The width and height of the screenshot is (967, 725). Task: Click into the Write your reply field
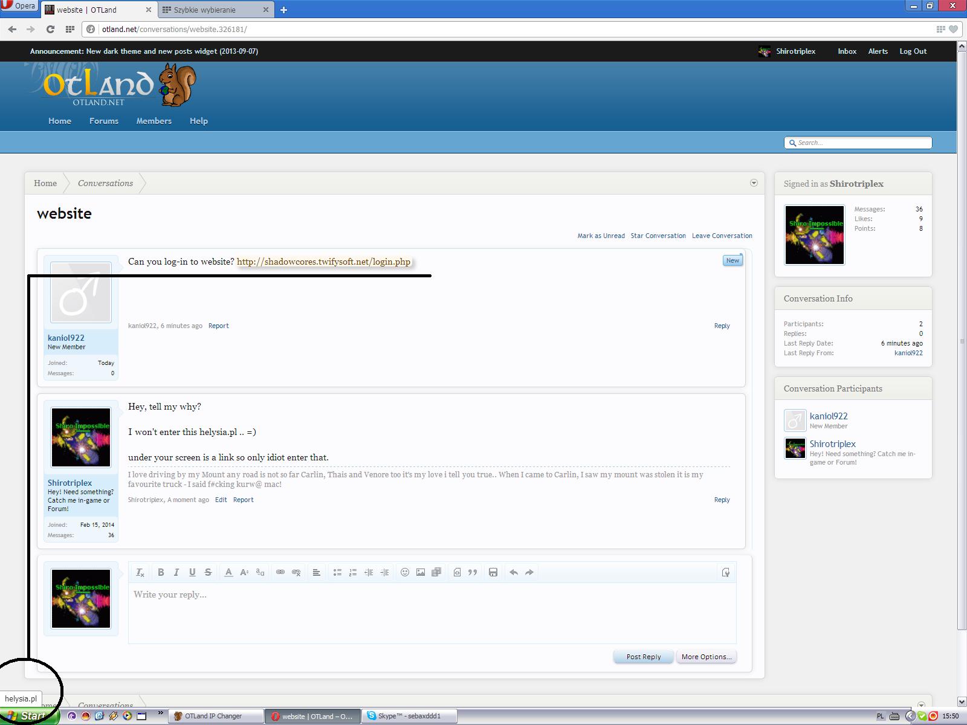tap(432, 613)
